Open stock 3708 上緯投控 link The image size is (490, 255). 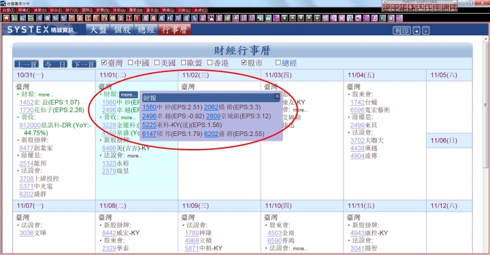tap(27, 179)
